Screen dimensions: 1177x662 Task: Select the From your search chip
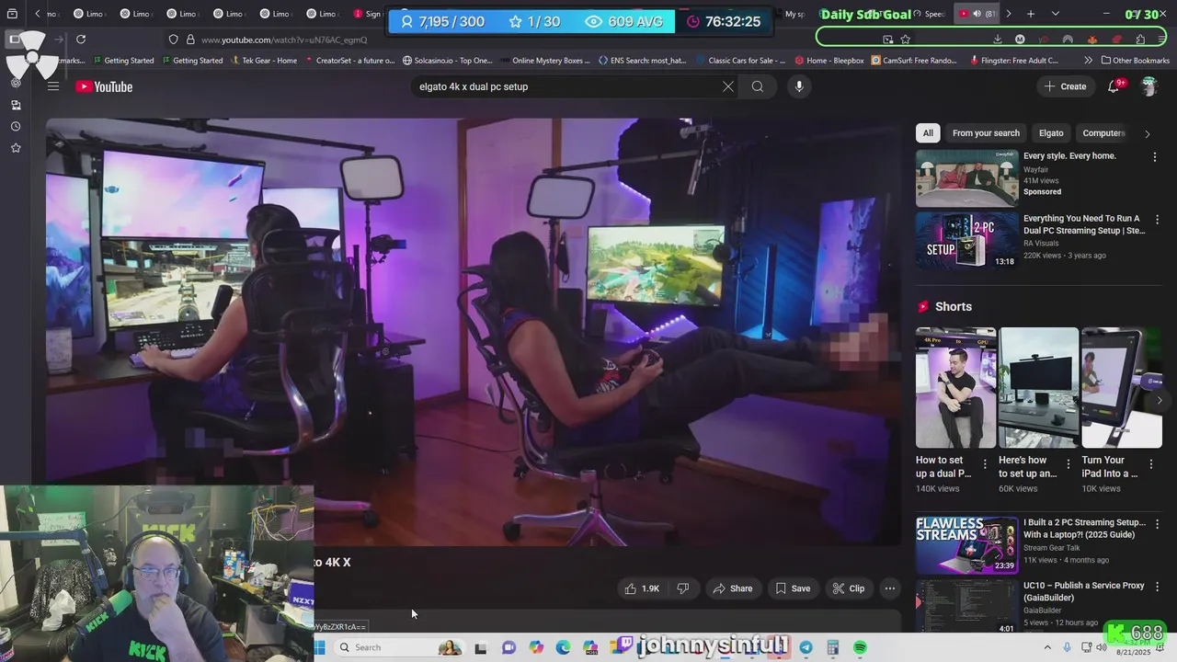click(986, 133)
